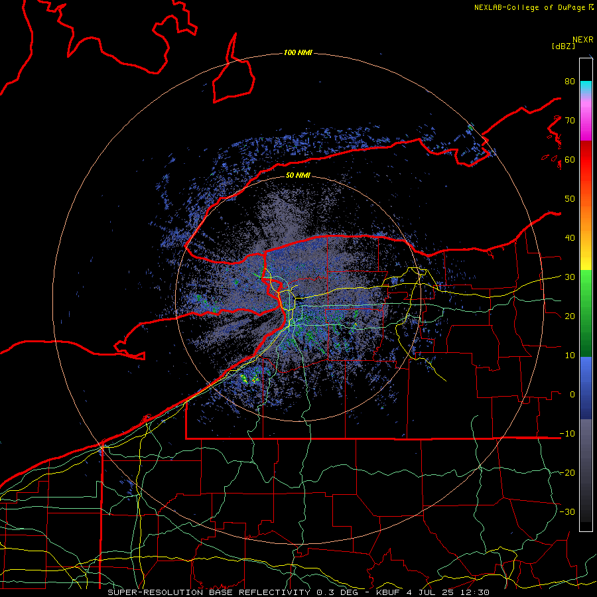Click the -20 value on the dBZ scale
The width and height of the screenshot is (597, 597).
click(567, 473)
